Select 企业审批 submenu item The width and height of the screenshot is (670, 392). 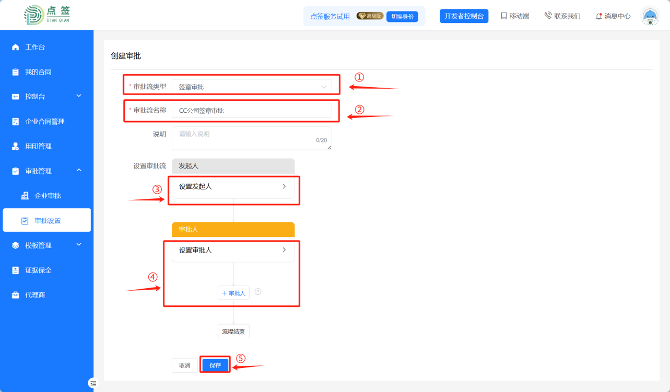(x=47, y=196)
